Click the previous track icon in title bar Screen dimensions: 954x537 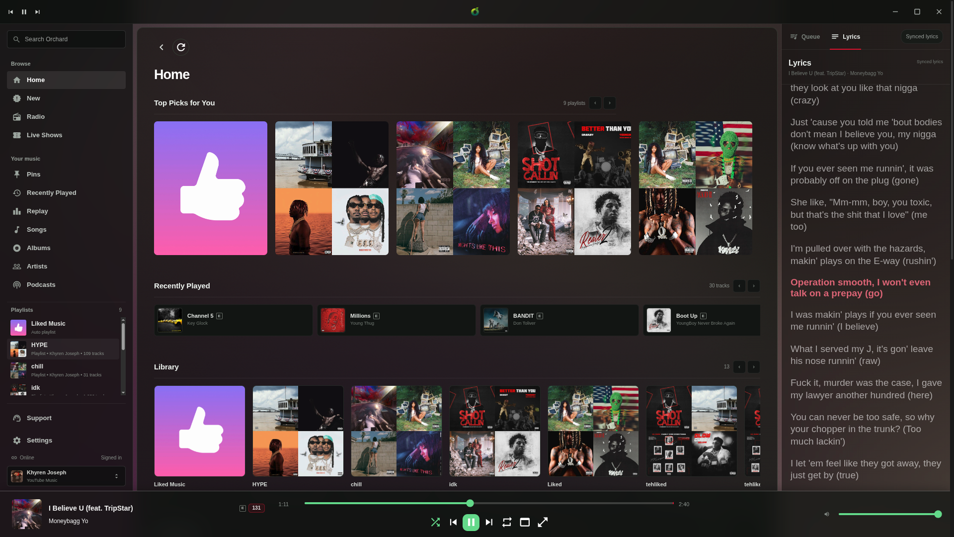[10, 12]
